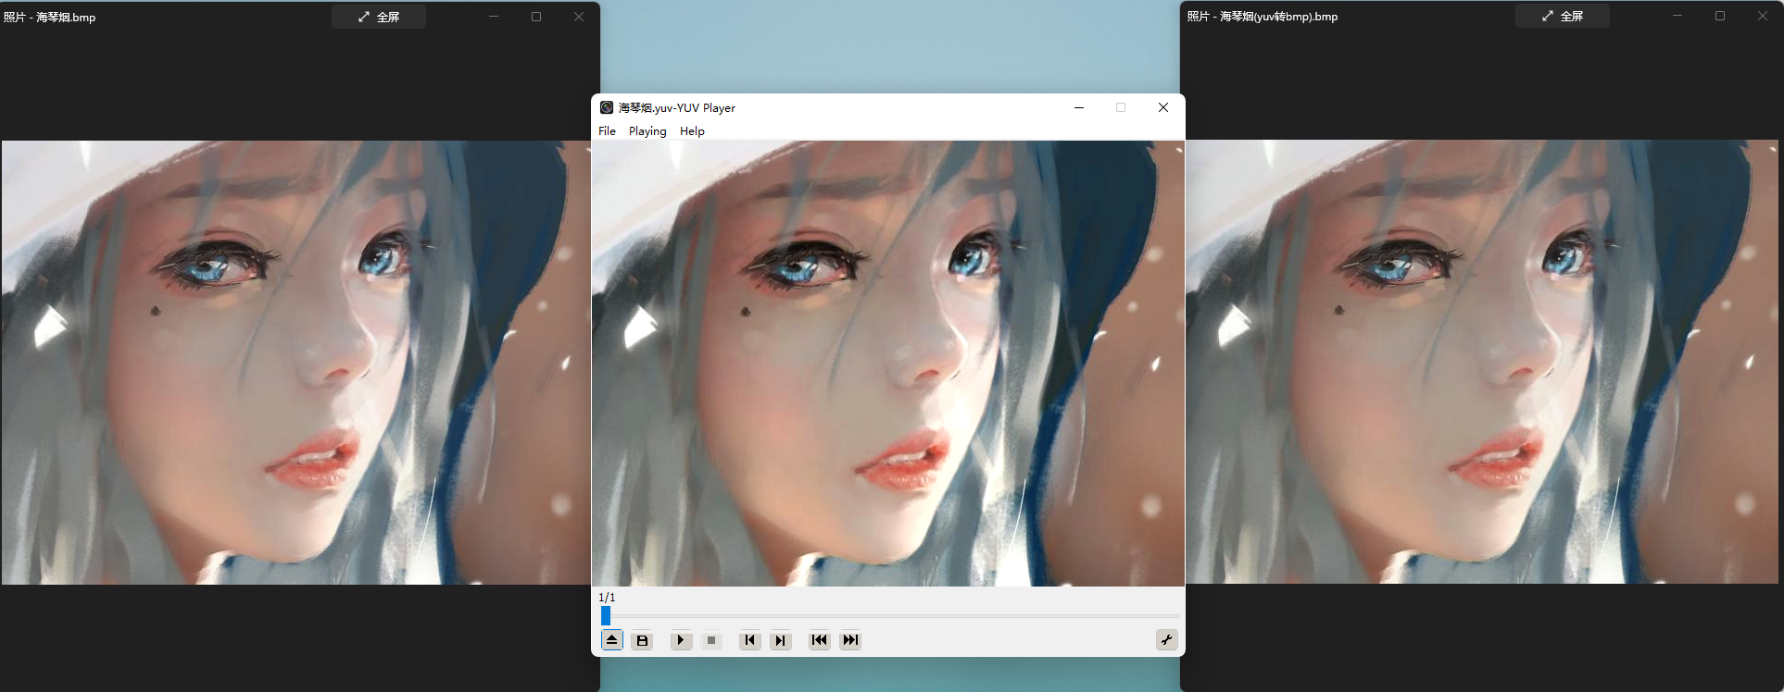Click 全屏 fullscreen button in 海琴烟.bmp window
1784x692 pixels.
pos(379,17)
